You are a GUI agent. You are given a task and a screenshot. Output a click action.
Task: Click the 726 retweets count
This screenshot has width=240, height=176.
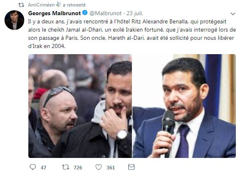coord(78,168)
